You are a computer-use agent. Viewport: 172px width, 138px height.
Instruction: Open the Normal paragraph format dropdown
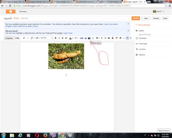tap(46, 38)
